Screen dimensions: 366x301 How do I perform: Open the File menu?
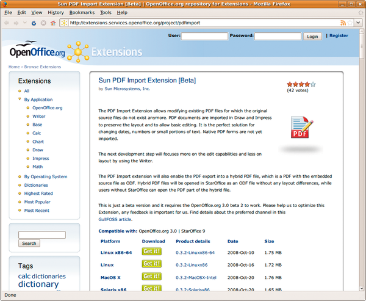point(8,13)
